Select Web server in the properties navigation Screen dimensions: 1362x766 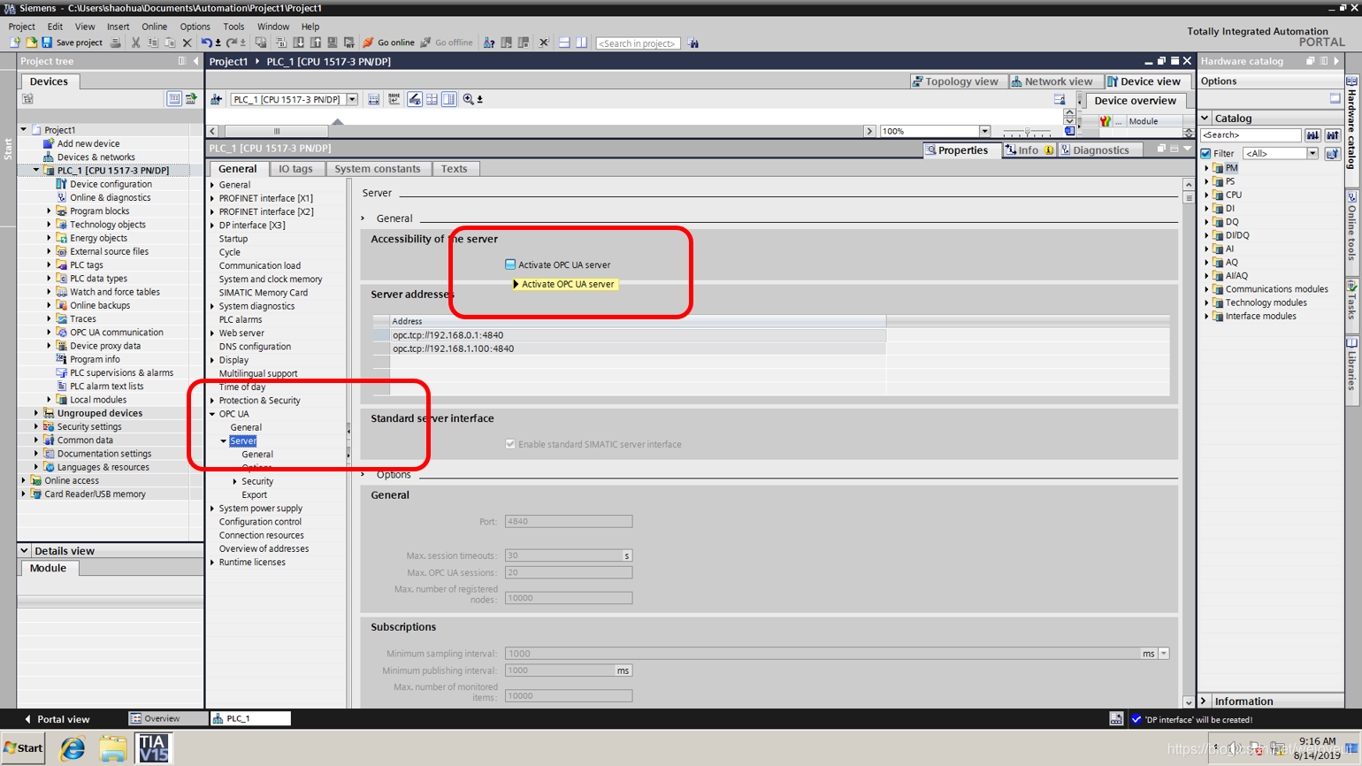[x=241, y=333]
